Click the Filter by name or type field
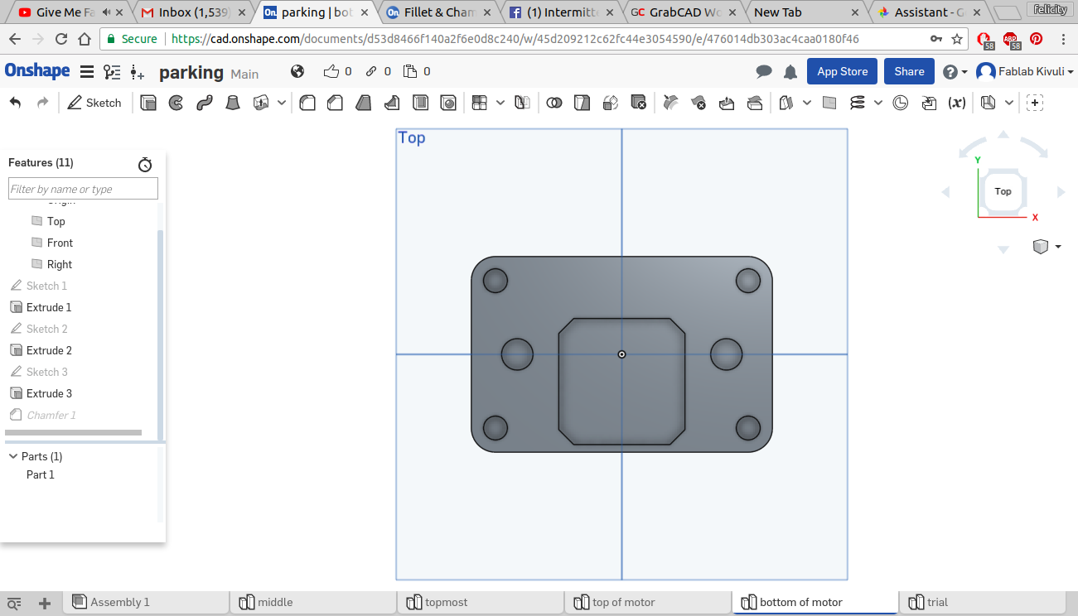Screen dimensions: 1078x616 (83, 189)
